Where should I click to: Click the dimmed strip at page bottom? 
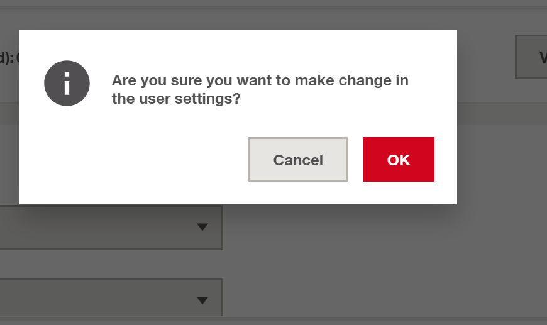273,321
